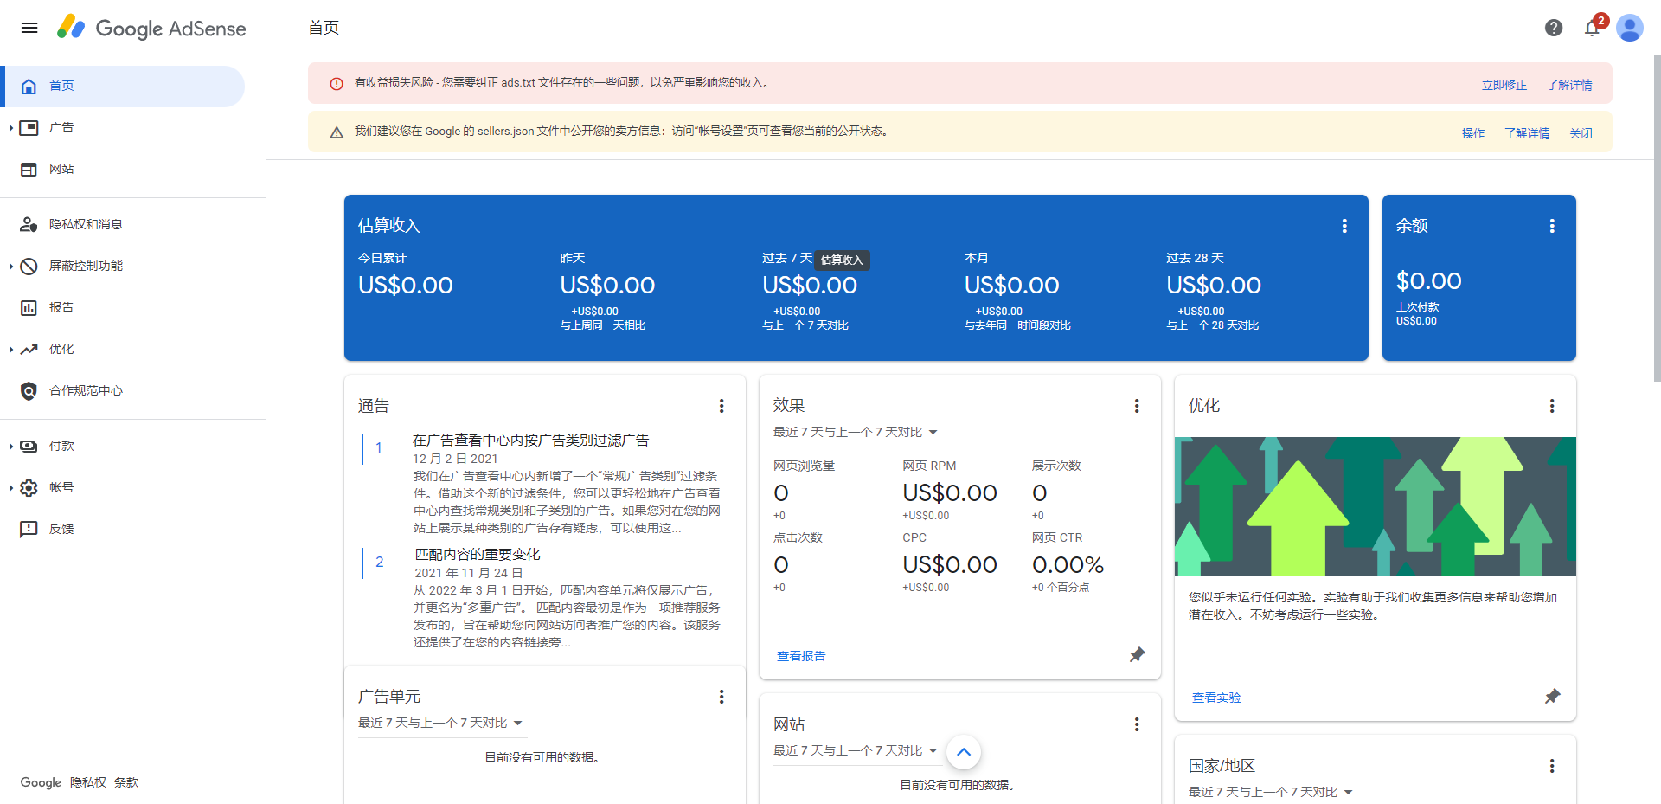Viewport: 1661px width, 804px height.
Task: Click the 合作规范中心 shield icon
Action: coord(29,390)
